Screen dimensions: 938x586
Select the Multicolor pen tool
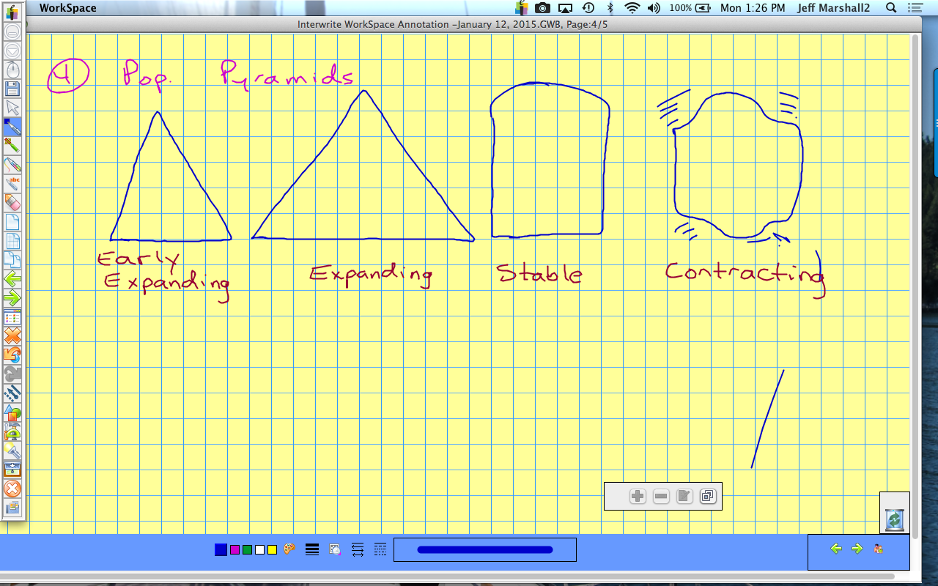pos(12,165)
